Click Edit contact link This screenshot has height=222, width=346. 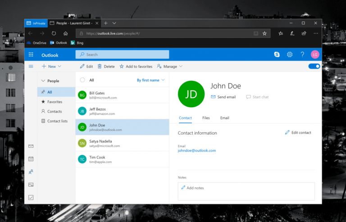[298, 132]
